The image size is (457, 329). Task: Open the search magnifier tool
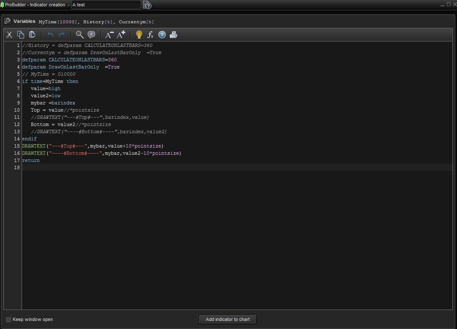coord(80,35)
